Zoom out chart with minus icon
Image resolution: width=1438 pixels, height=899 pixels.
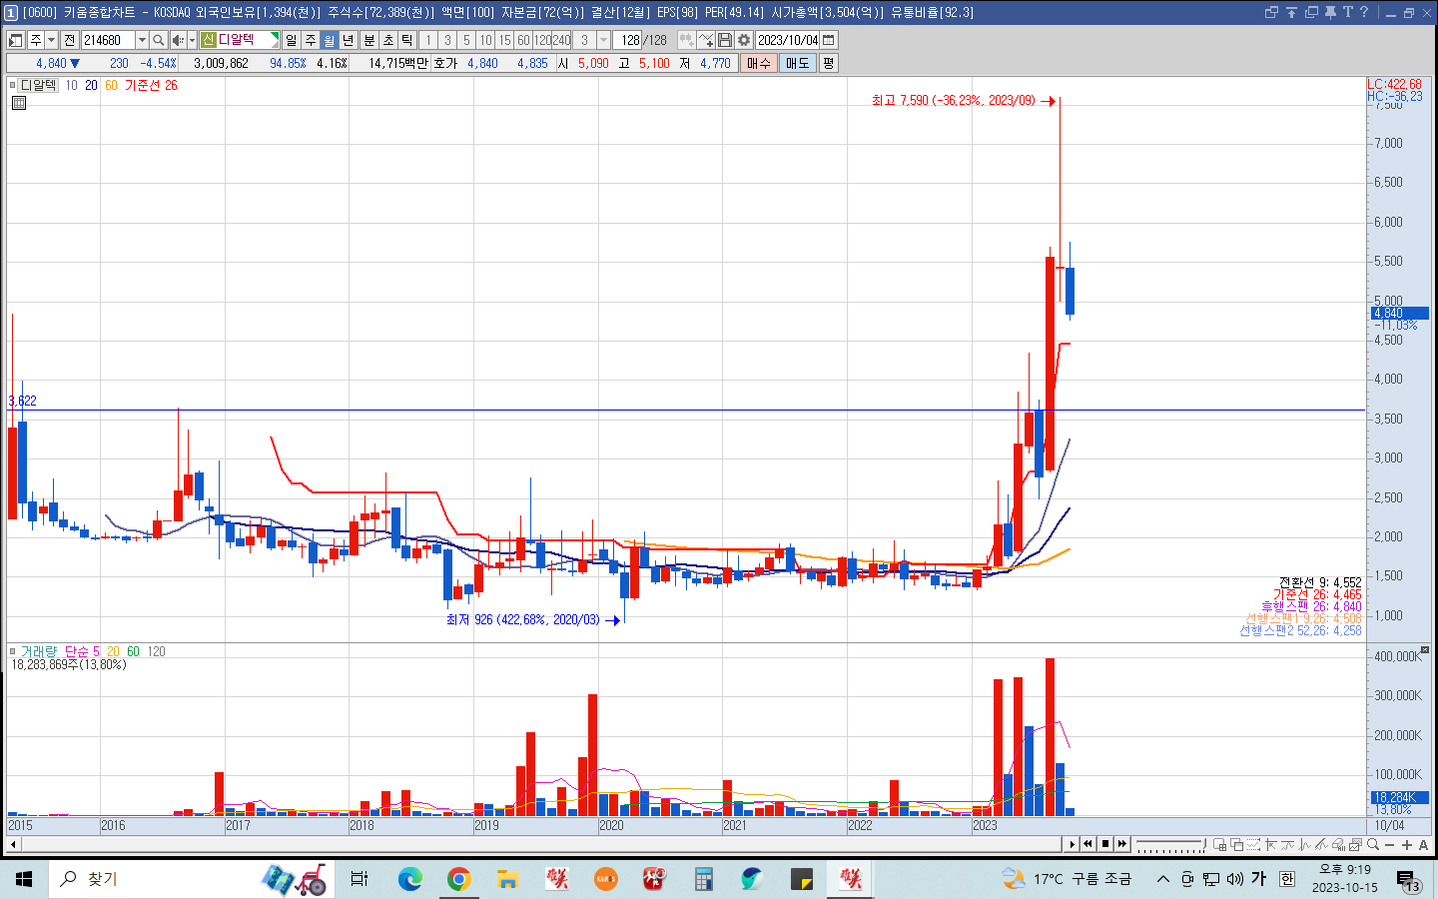tap(1389, 845)
